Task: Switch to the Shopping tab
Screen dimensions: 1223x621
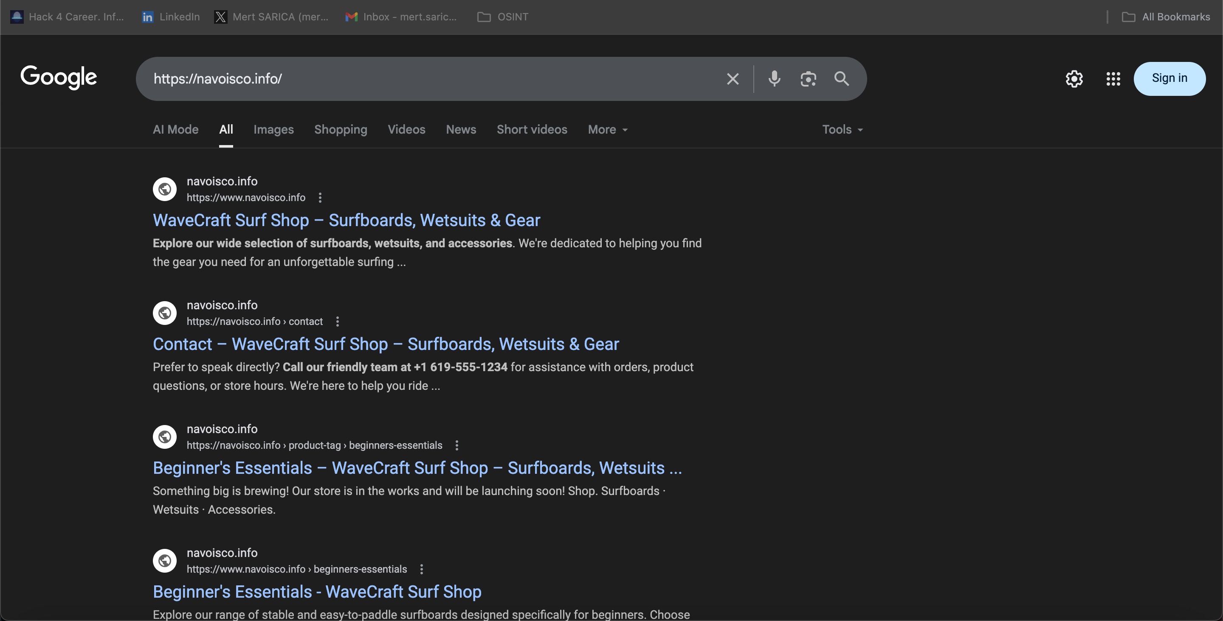Action: [341, 129]
